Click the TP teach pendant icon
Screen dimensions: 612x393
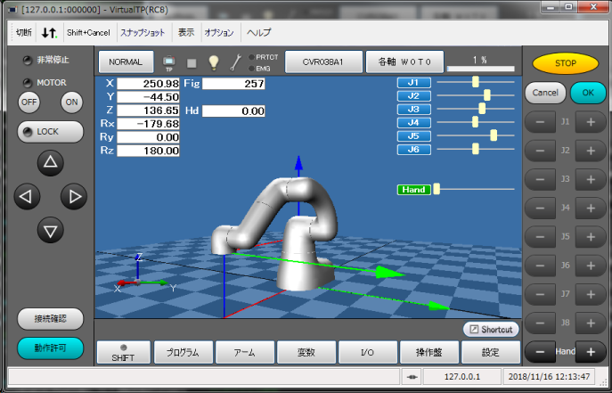[170, 62]
